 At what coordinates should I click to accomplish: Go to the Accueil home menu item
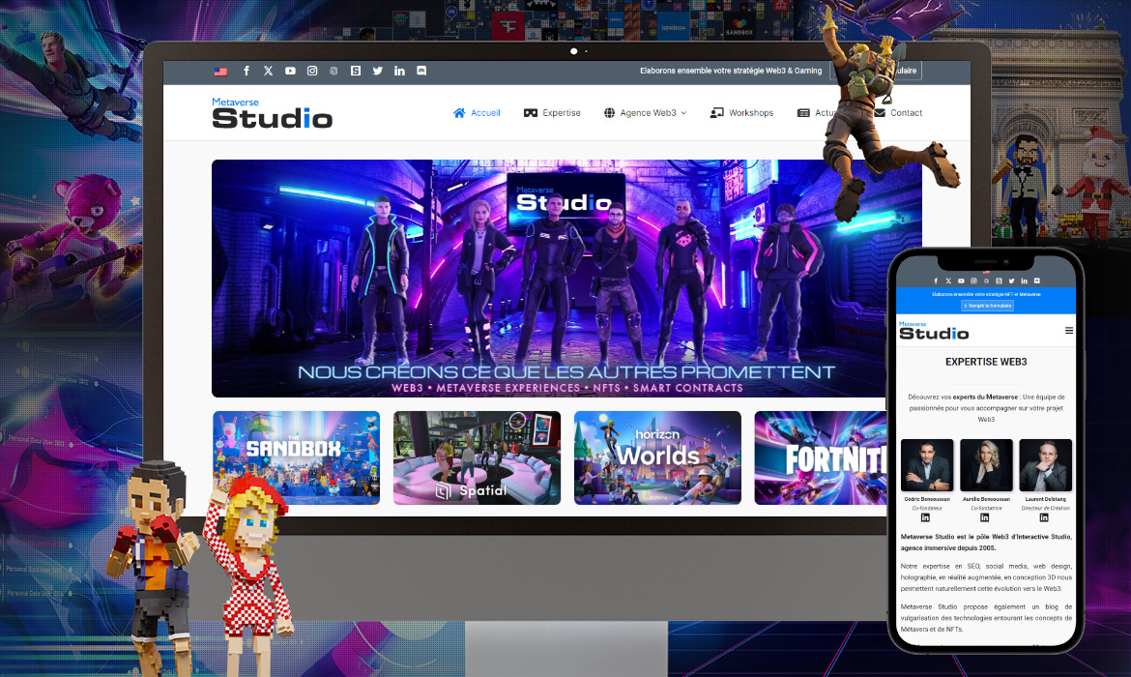477,112
